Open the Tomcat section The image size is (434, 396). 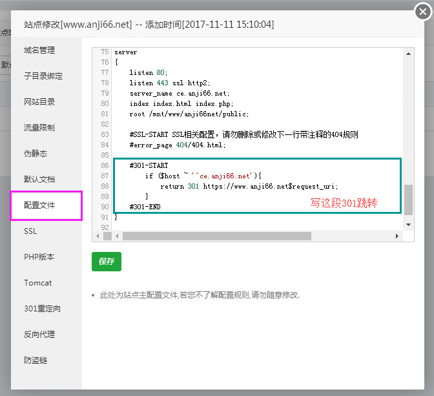click(x=37, y=283)
